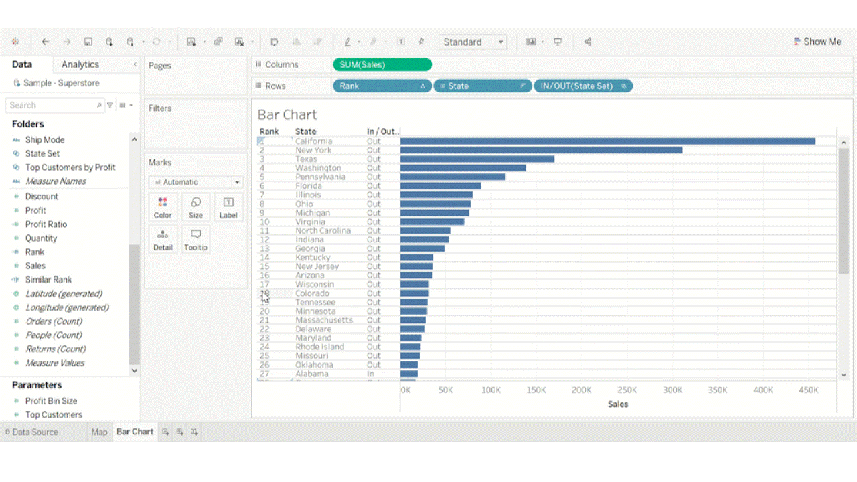Click the Add New Data Source icon
The height and width of the screenshot is (482, 857).
tap(109, 42)
